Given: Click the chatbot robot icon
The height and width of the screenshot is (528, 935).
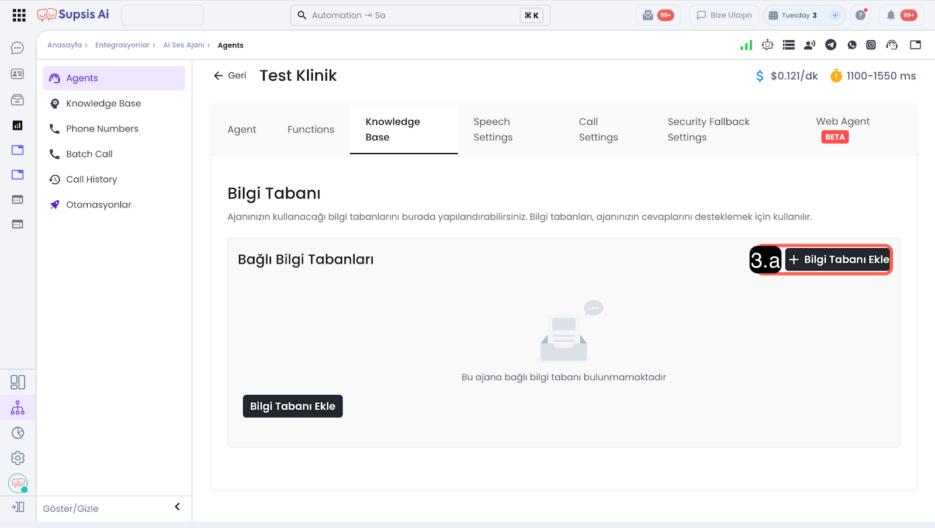Looking at the screenshot, I should click(x=767, y=45).
